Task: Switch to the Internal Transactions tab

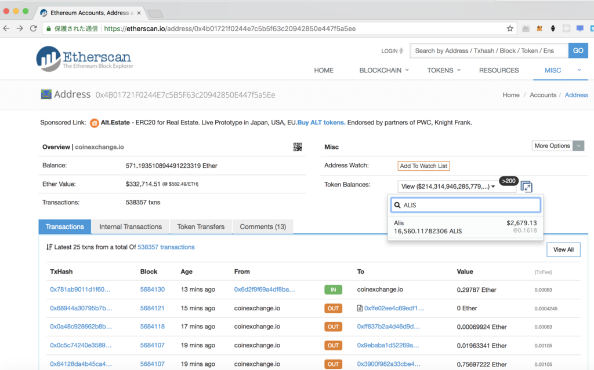Action: 131,226
